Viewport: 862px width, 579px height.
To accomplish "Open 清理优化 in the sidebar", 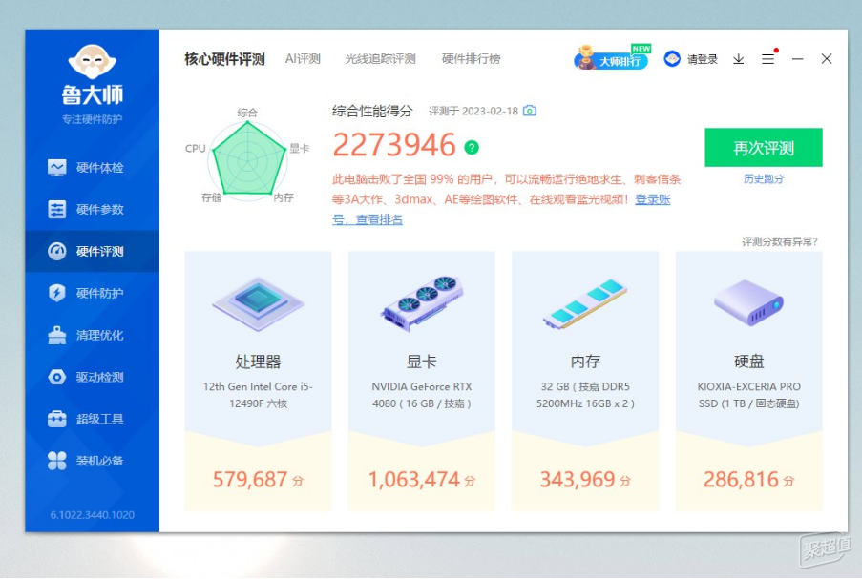I will (92, 335).
